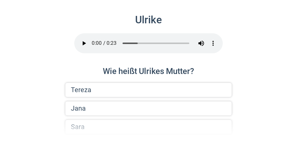Mute the audio with the speaker icon
The width and height of the screenshot is (297, 148).
click(201, 43)
